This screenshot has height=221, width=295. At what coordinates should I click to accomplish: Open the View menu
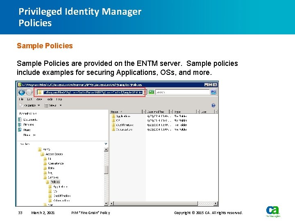(39, 99)
